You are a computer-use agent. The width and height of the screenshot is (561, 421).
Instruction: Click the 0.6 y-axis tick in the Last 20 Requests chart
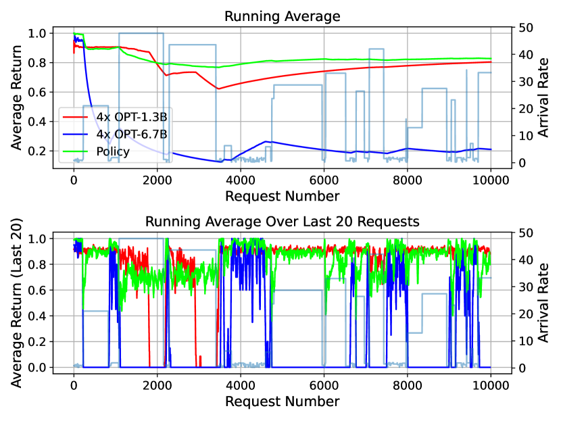click(x=37, y=290)
